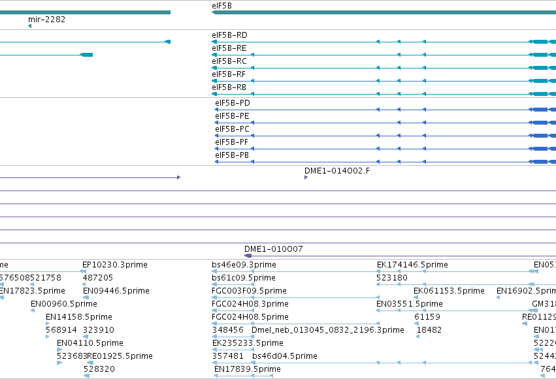Select EST bs46d04.5prime label
Viewport: 556px width, 379px height.
point(285,356)
